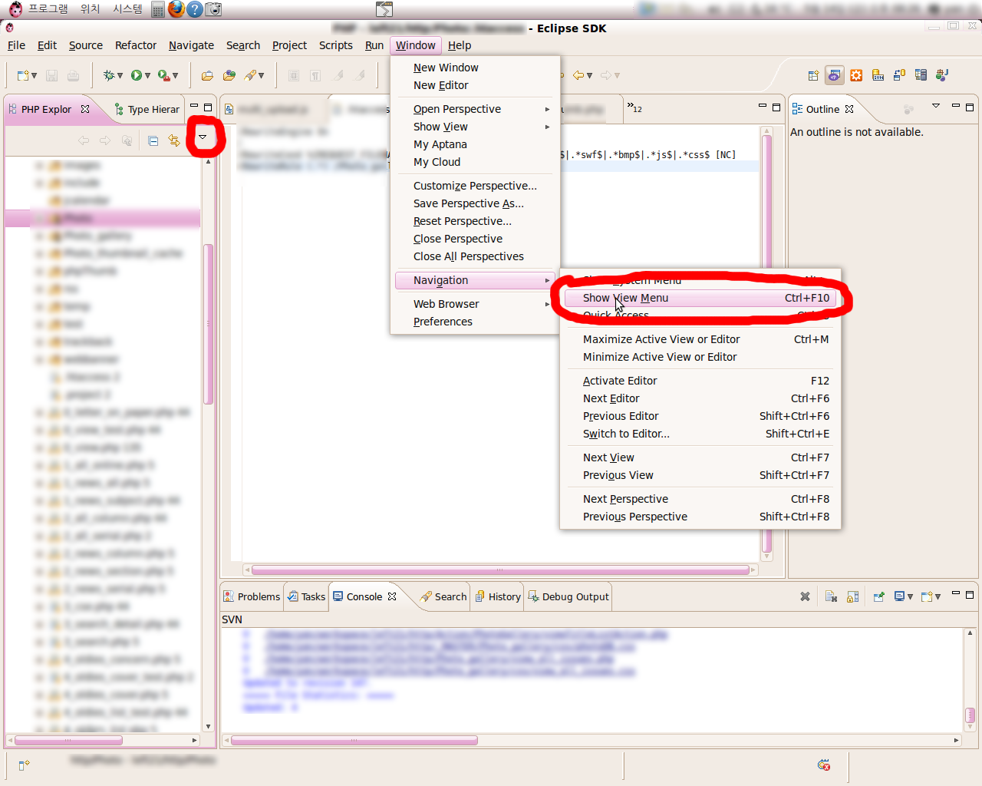
Task: Show hidden editor tabs list »12
Action: click(x=634, y=108)
